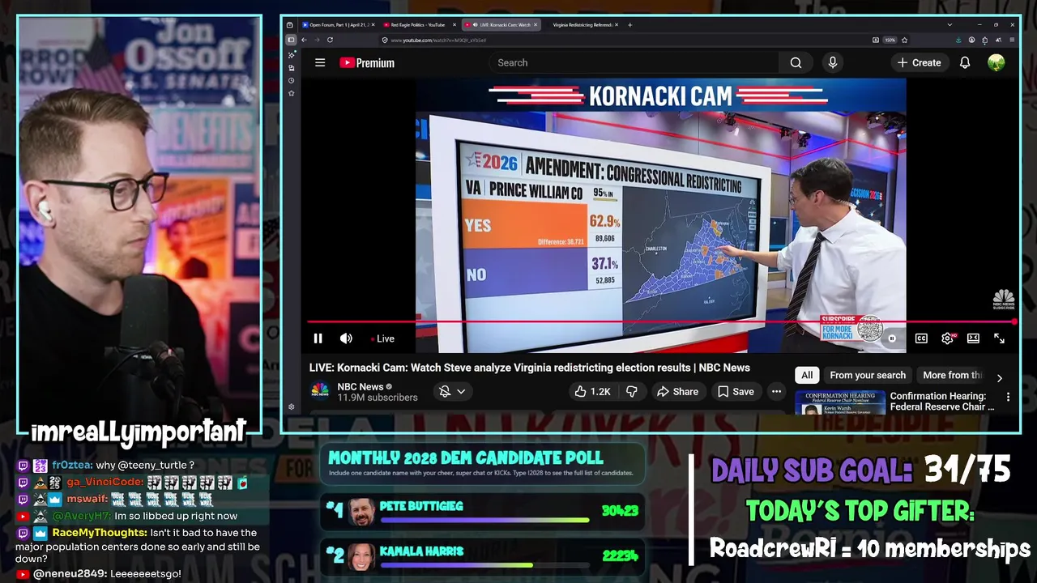Click the Daily Sub Goal 34/75 text
Screen dimensions: 1037x583
pyautogui.click(x=860, y=470)
